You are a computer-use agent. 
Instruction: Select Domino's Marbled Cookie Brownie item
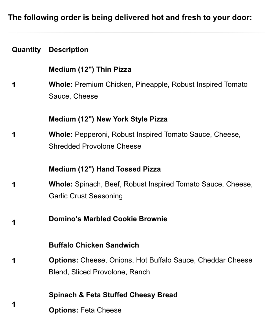coord(108,219)
